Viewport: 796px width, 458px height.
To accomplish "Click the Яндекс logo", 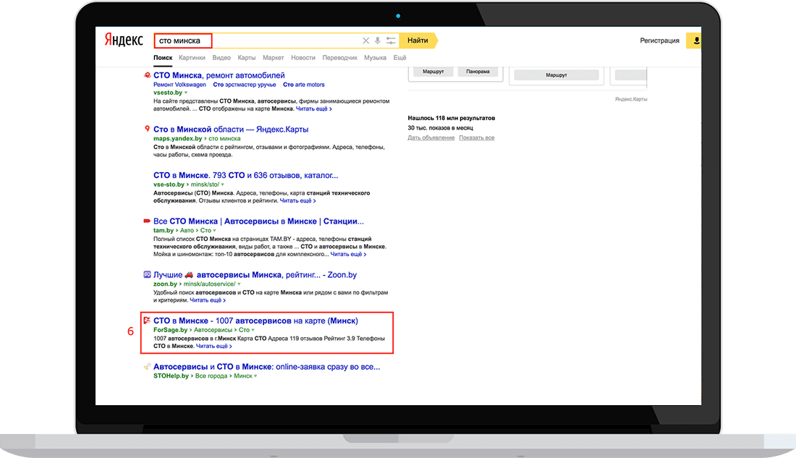I will tap(124, 40).
